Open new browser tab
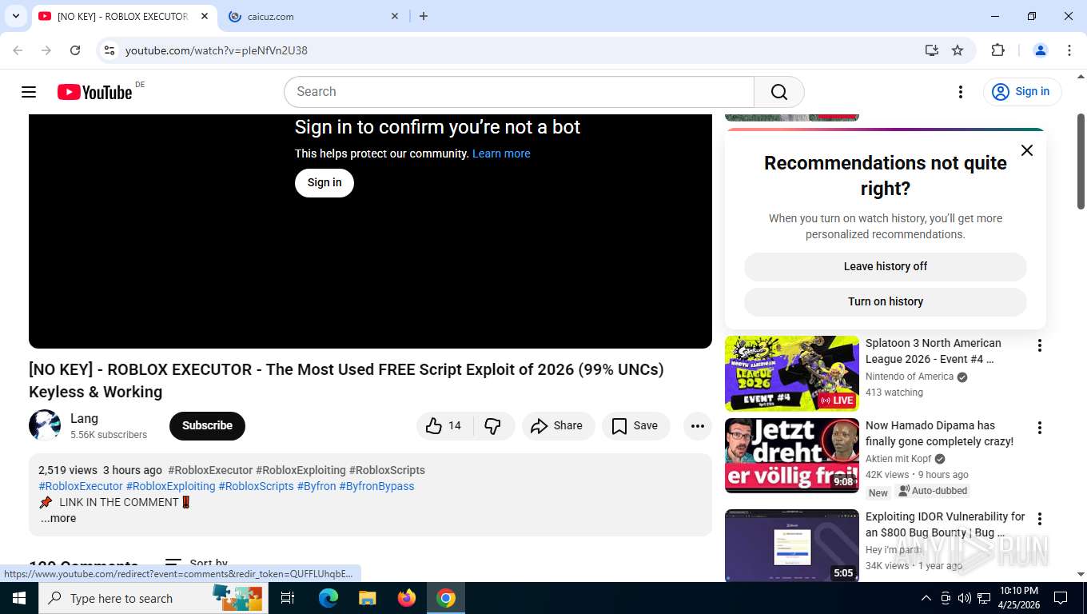The image size is (1087, 614). pos(424,16)
